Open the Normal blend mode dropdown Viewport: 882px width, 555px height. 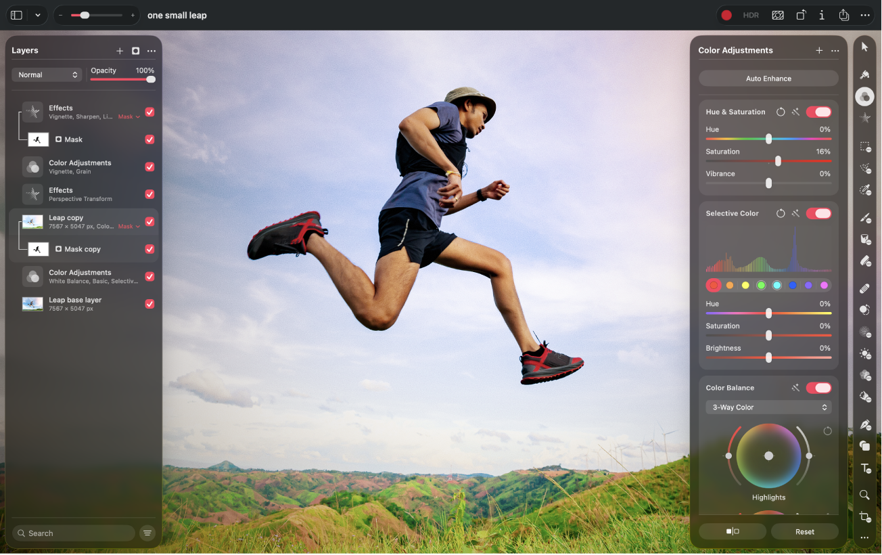(x=47, y=74)
